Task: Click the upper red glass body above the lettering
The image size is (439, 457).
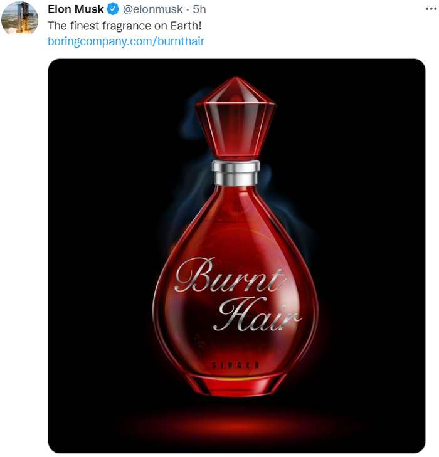Action: (235, 219)
